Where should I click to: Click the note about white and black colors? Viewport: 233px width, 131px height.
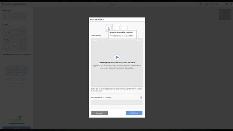pos(117,90)
